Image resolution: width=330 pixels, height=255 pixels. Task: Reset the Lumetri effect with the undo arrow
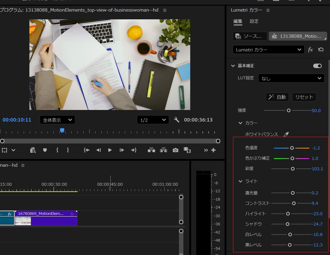click(x=321, y=50)
